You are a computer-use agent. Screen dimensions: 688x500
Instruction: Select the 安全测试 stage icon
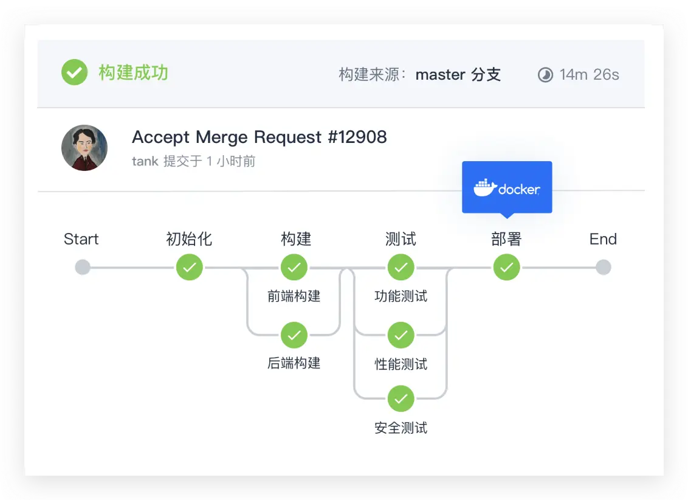click(x=401, y=399)
